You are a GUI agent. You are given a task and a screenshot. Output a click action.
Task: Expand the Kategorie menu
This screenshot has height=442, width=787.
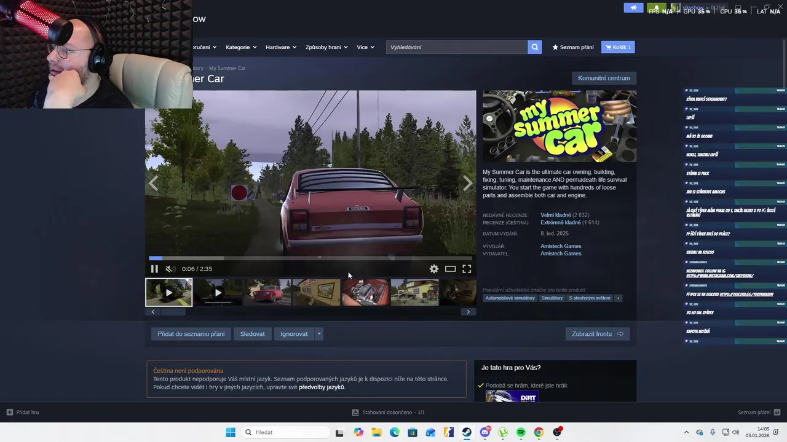point(241,47)
